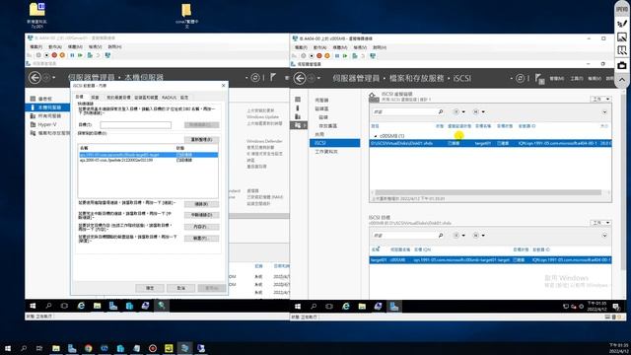Click the iSCSI virtual disks filter box
The image size is (631, 355).
click(x=404, y=111)
